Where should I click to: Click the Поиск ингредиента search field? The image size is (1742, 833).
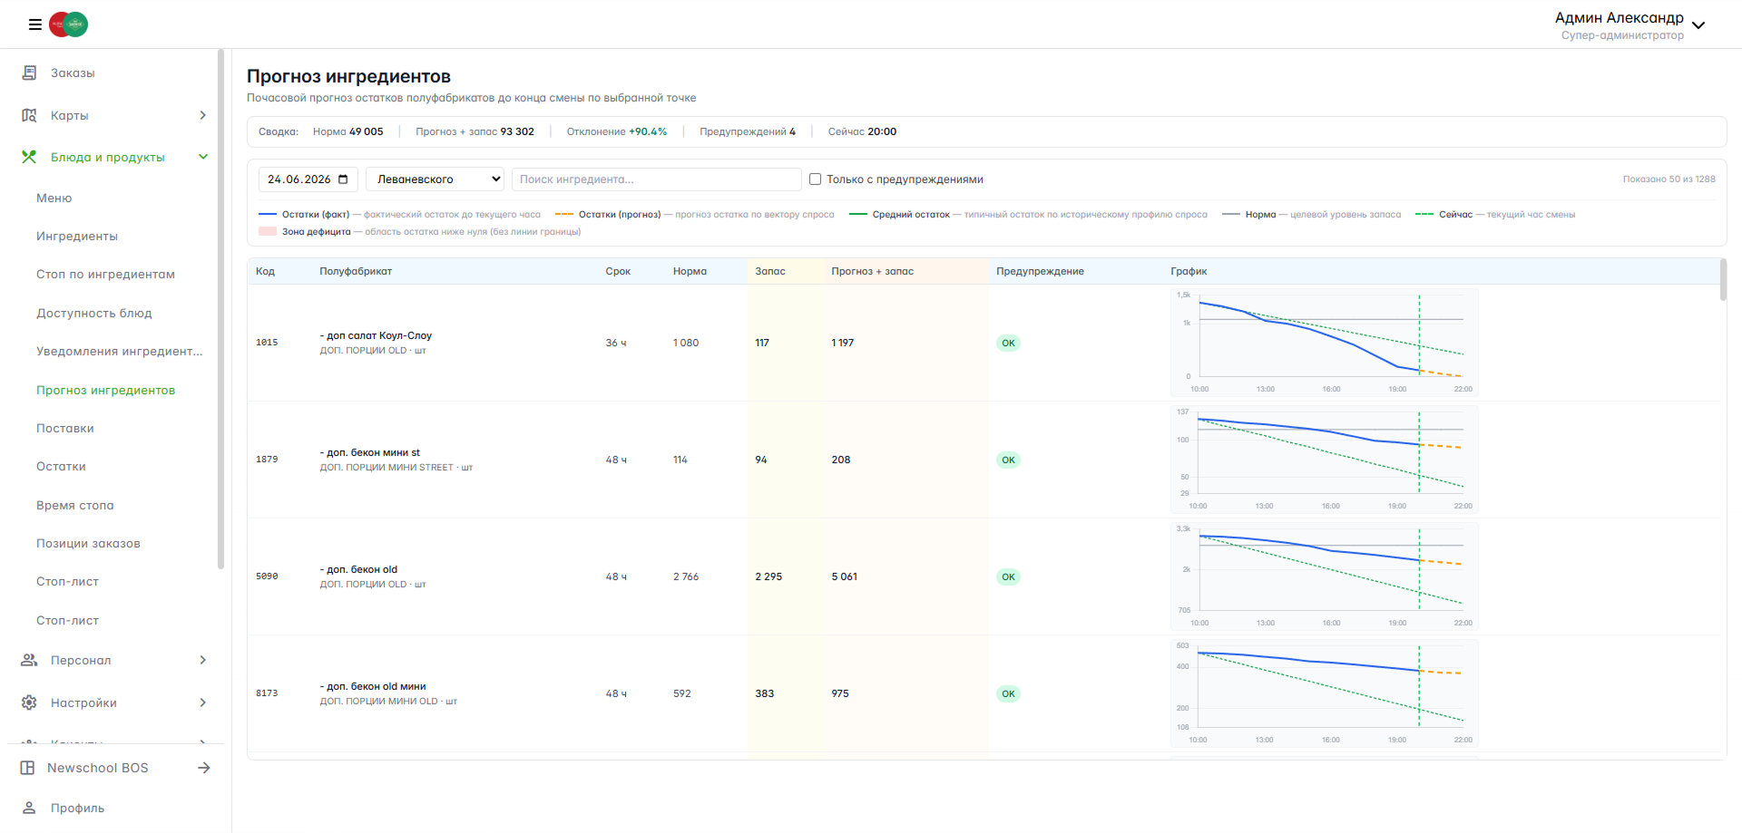[x=657, y=179]
